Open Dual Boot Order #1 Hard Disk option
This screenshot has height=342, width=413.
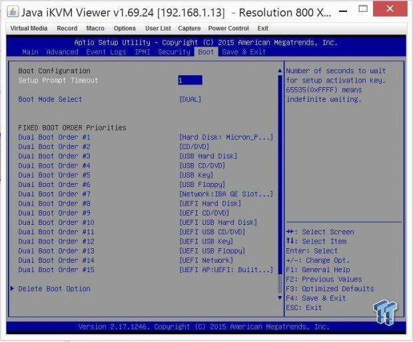pyautogui.click(x=226, y=137)
